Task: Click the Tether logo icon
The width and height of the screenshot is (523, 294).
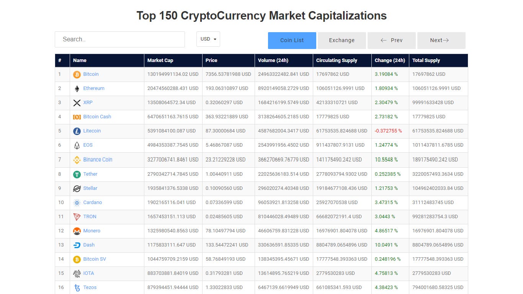Action: tap(77, 174)
